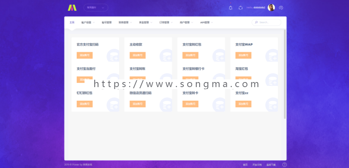Screen dimensions: 349x168
Task: Click coin stack icon in 官方支付宝扫码 card
Action: [x=113, y=56]
